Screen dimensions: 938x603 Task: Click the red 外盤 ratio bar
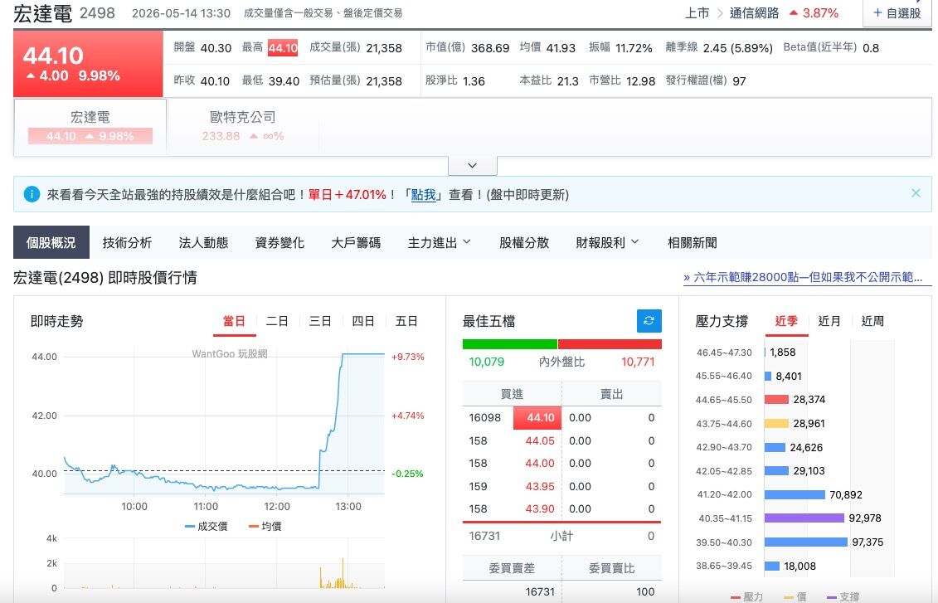click(x=610, y=344)
